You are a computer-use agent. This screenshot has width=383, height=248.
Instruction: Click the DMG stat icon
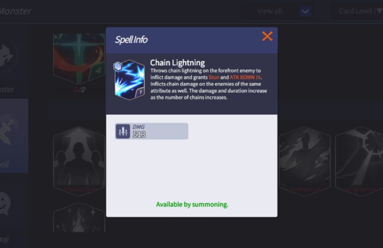(x=123, y=131)
